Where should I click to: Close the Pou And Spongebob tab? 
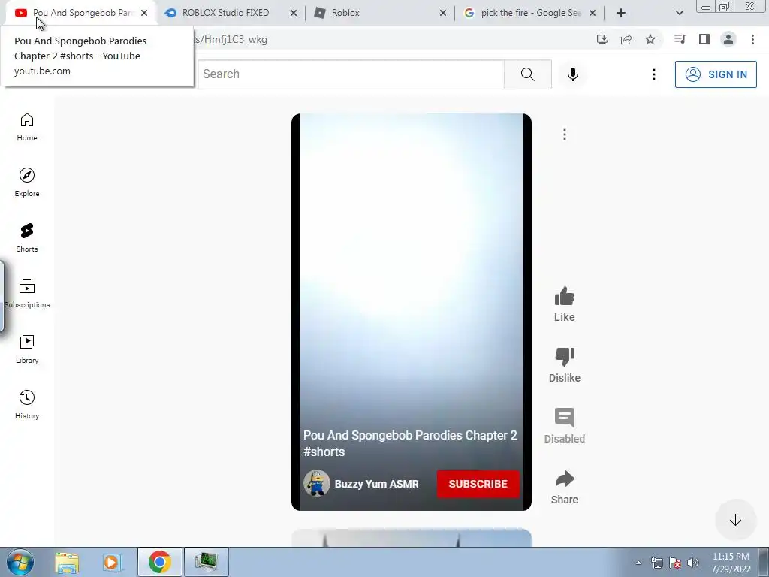[x=144, y=13]
